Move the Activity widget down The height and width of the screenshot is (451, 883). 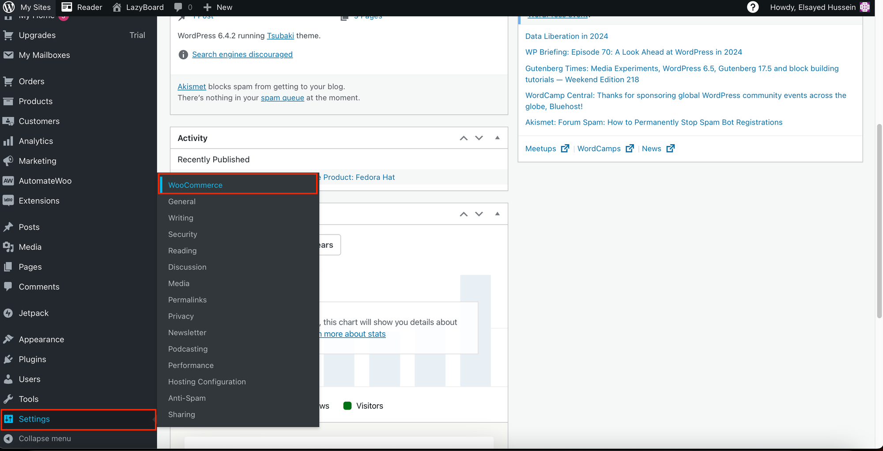(479, 138)
